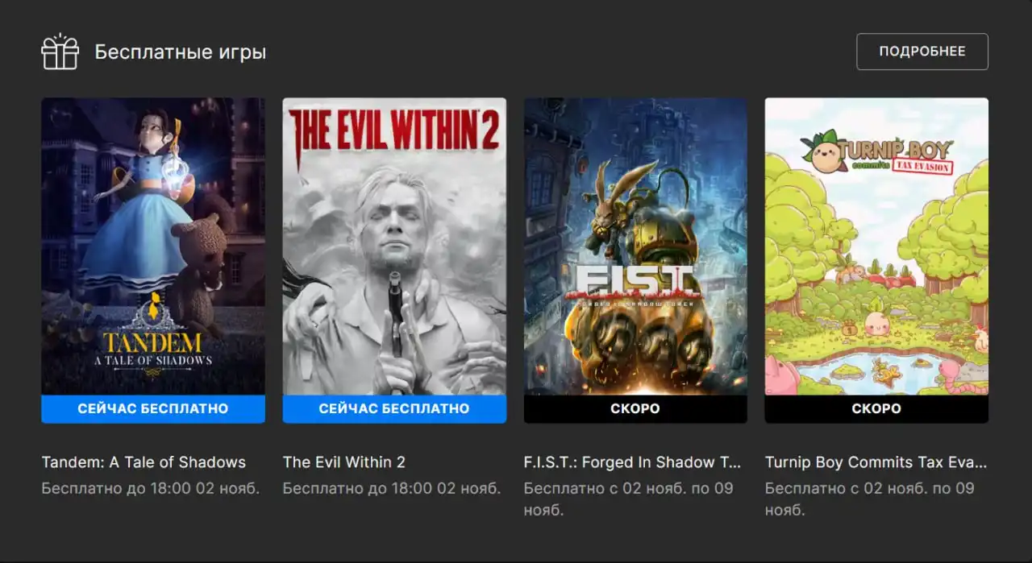Click the gift box icon

point(60,52)
